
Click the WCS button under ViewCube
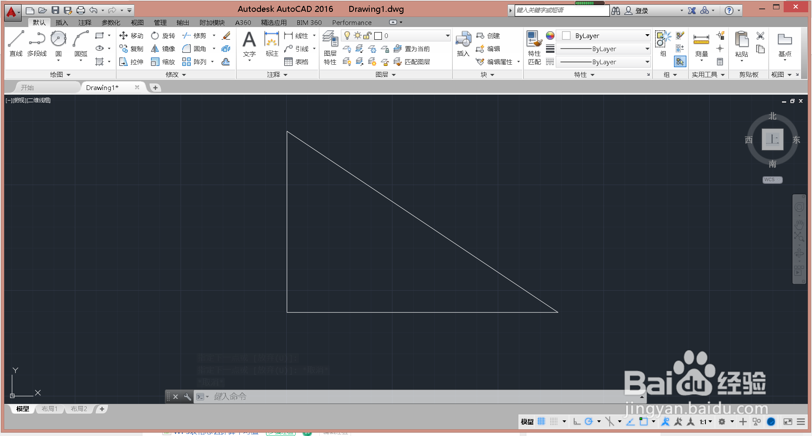tap(772, 180)
